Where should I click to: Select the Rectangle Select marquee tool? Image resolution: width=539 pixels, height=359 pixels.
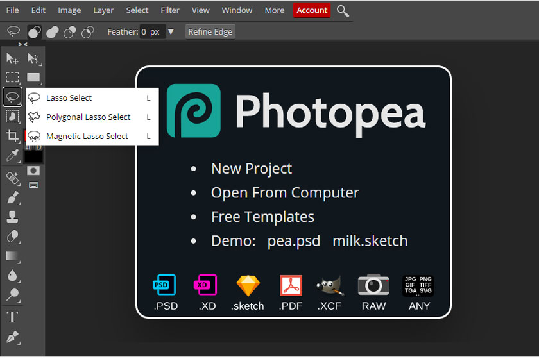click(12, 78)
